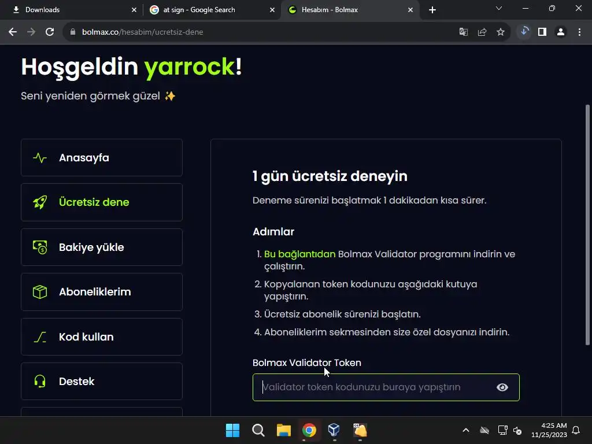Close the Downloads tab
The image size is (592, 444).
coord(134,10)
